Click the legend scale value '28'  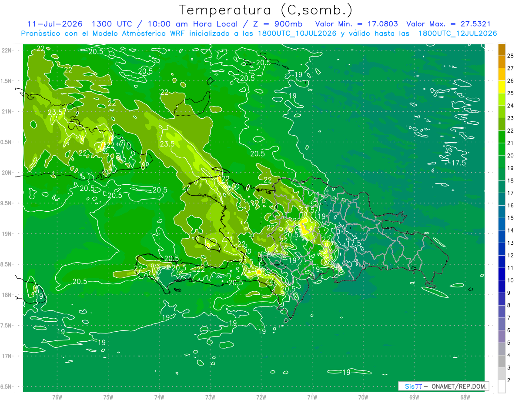511,55
